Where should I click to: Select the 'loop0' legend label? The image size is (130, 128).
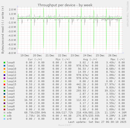[11, 63]
